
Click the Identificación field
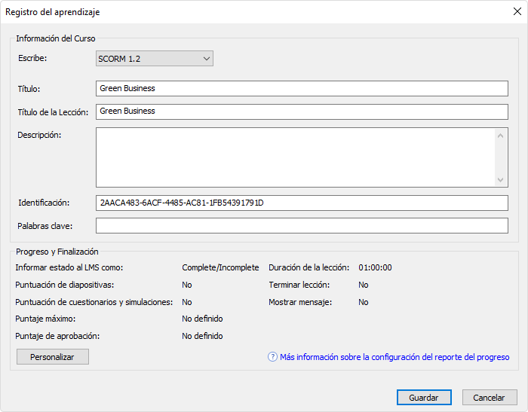pos(302,203)
